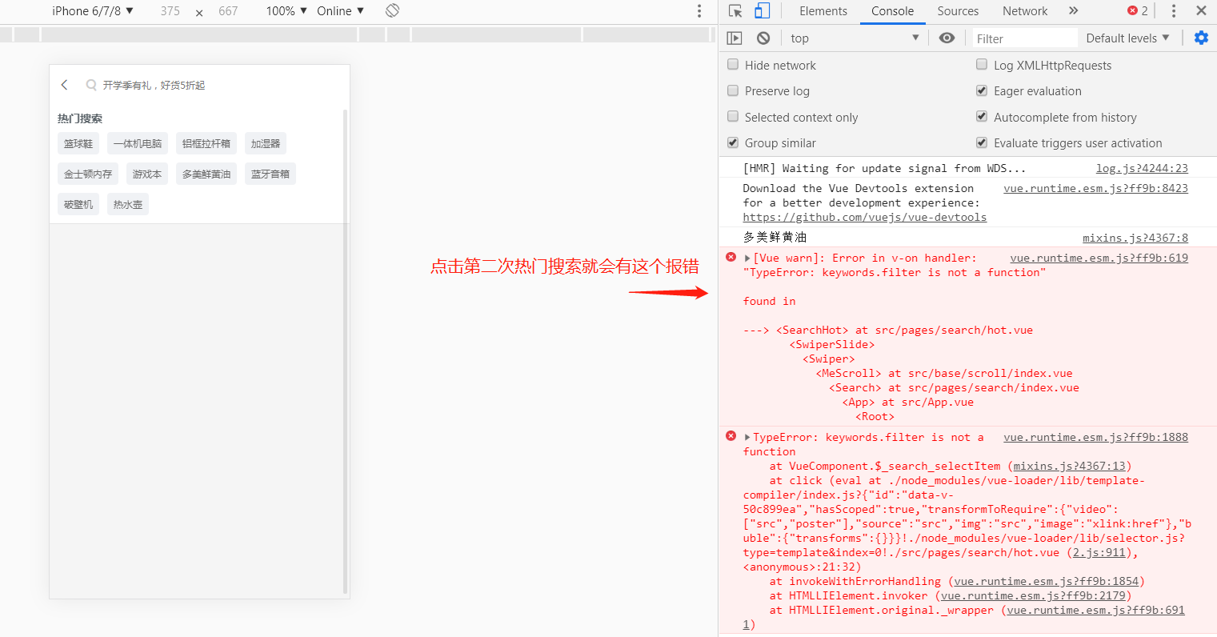This screenshot has width=1217, height=637.
Task: Click the Vue warn error icon
Action: [731, 257]
